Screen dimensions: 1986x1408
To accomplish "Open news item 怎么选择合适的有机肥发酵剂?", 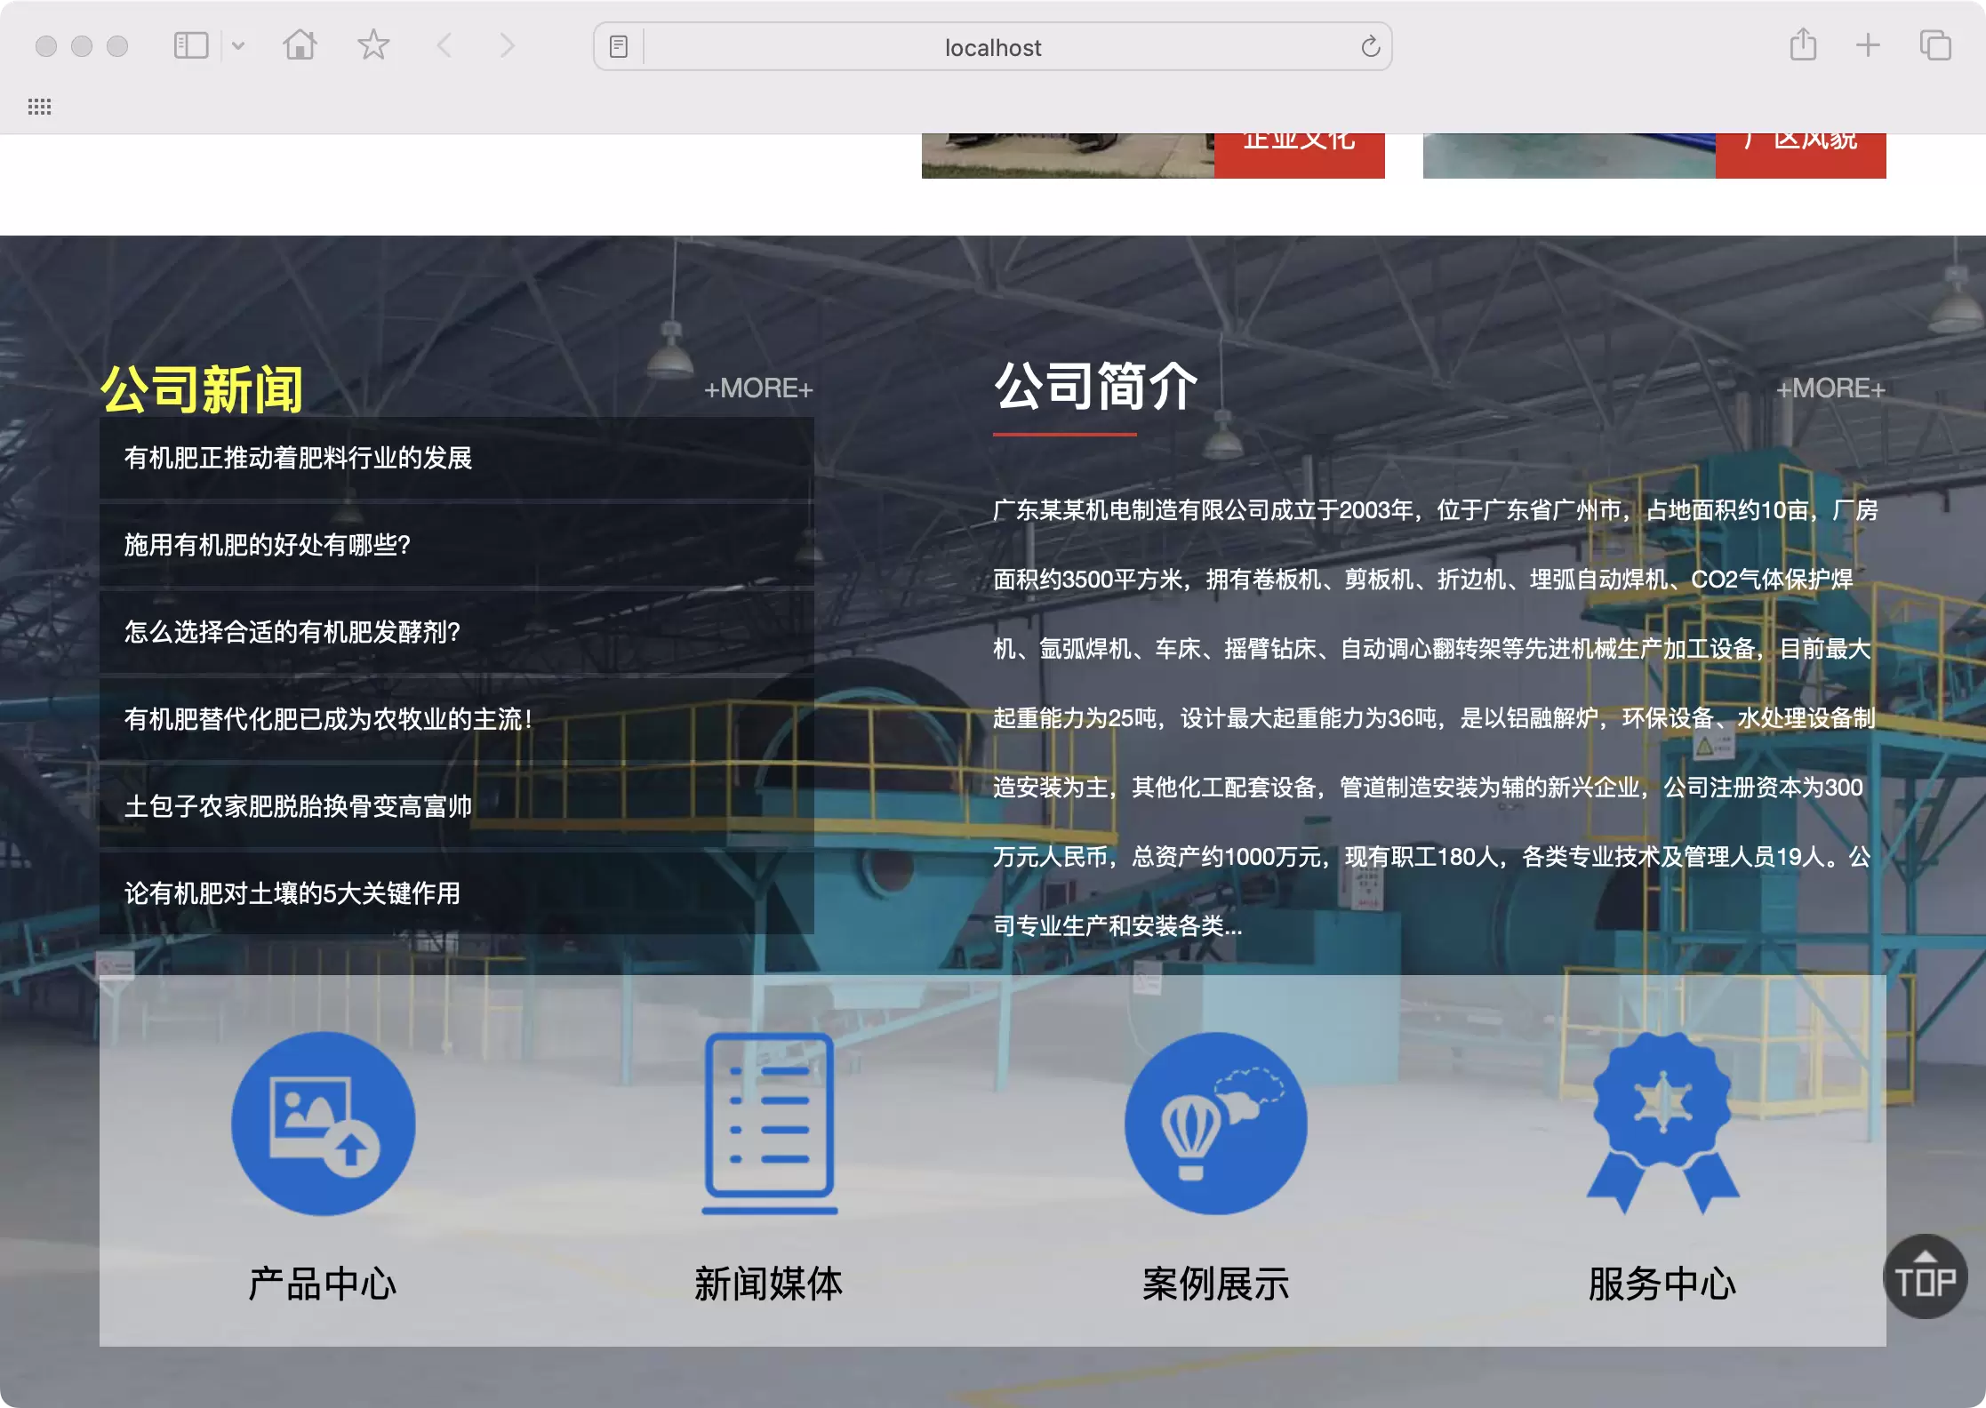I will pyautogui.click(x=457, y=632).
